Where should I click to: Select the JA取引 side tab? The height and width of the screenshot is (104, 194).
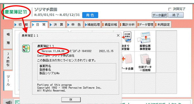pyautogui.click(x=8, y=60)
